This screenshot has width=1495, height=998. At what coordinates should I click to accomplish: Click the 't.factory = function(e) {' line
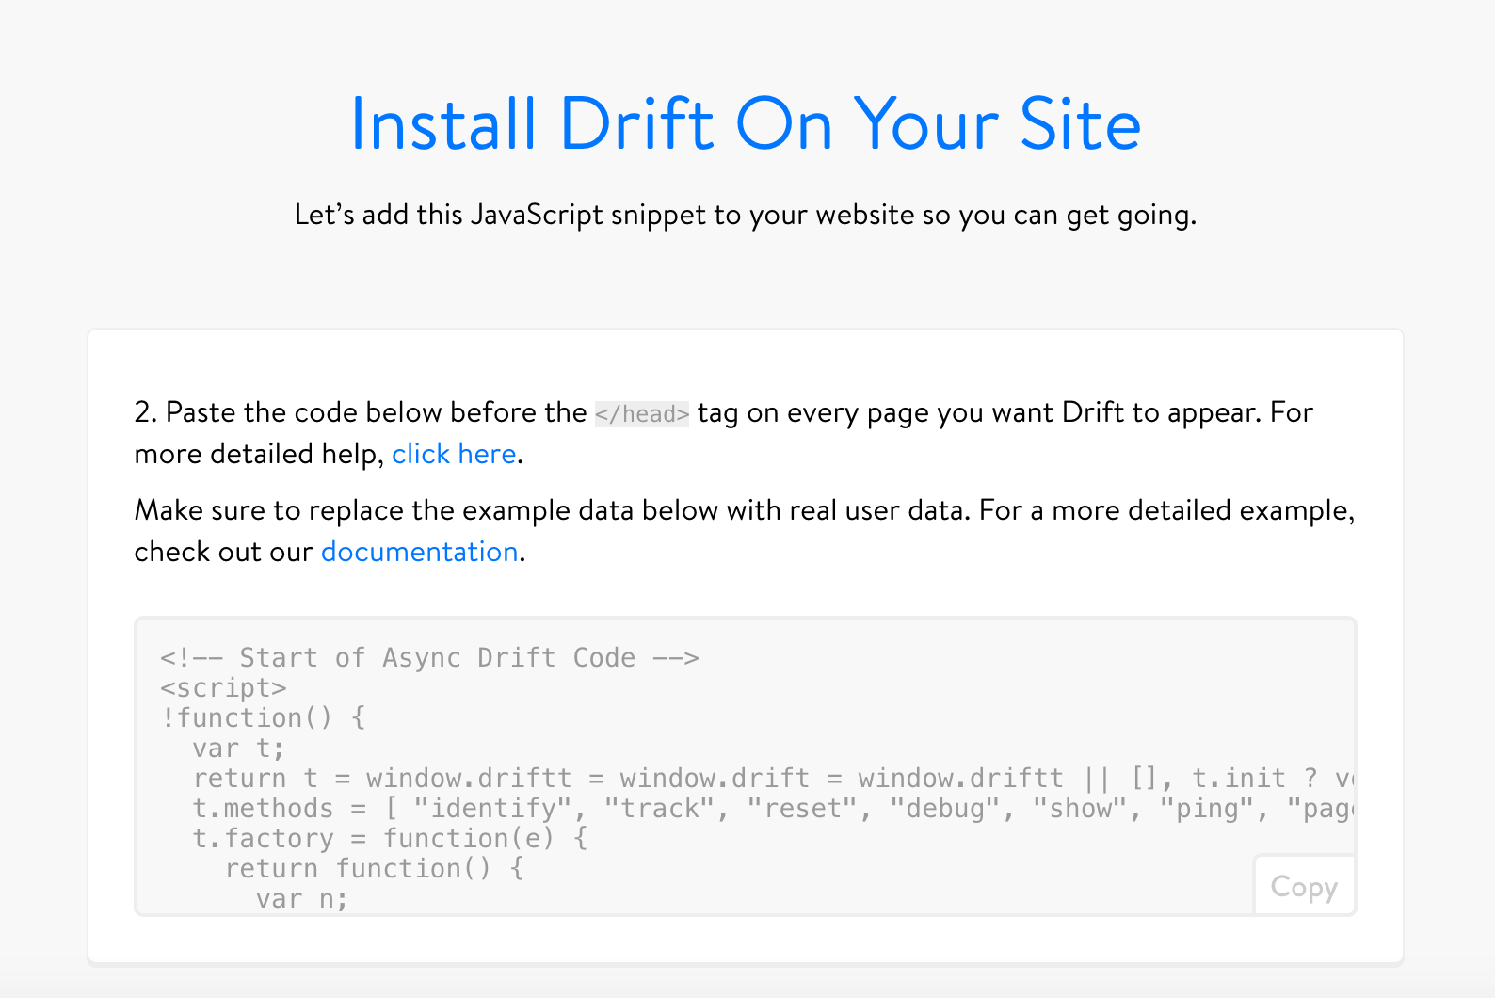tap(391, 838)
